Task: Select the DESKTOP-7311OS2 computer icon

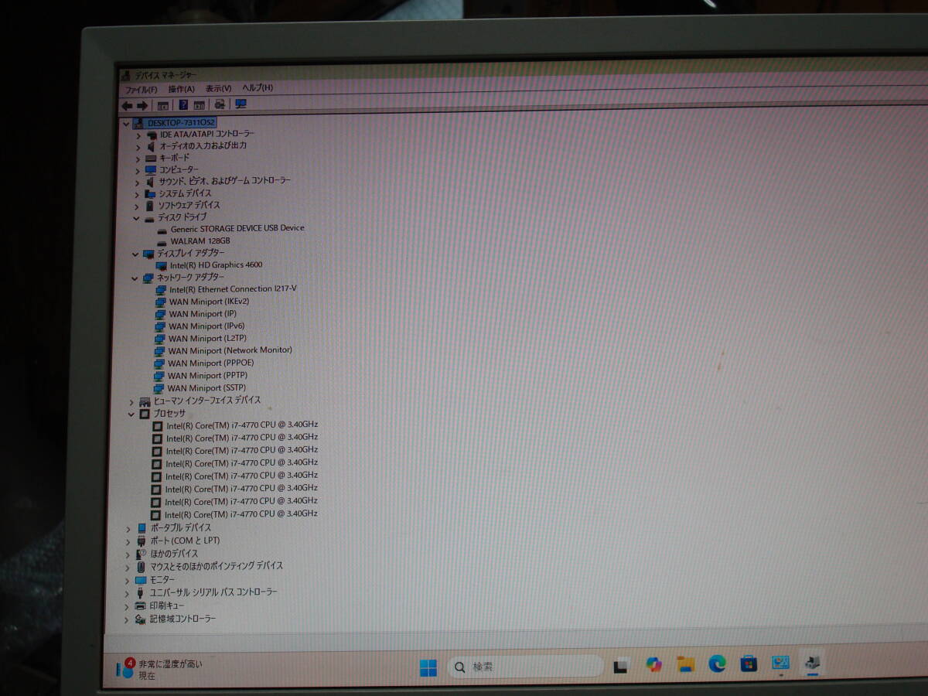Action: [139, 123]
